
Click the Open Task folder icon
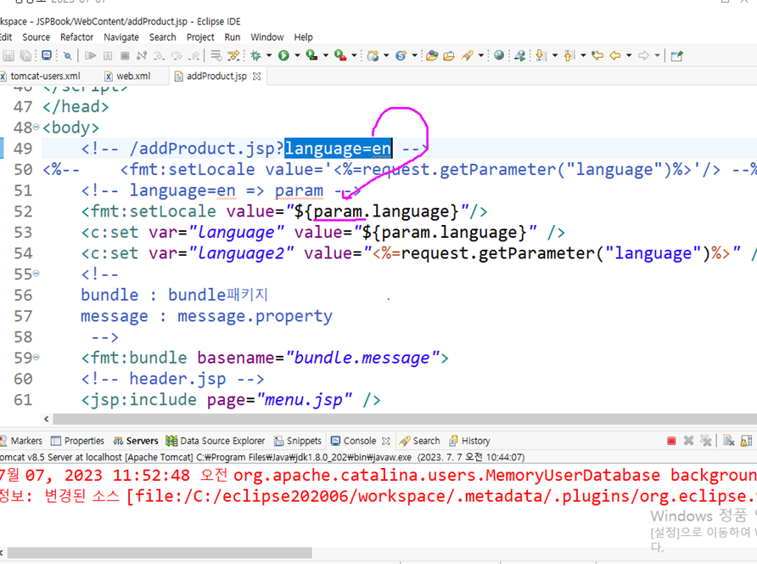point(450,55)
